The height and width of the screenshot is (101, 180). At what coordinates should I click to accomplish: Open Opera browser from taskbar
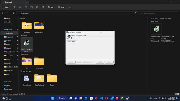(107, 98)
